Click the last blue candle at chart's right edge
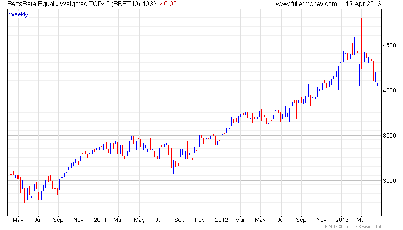 tap(378, 82)
